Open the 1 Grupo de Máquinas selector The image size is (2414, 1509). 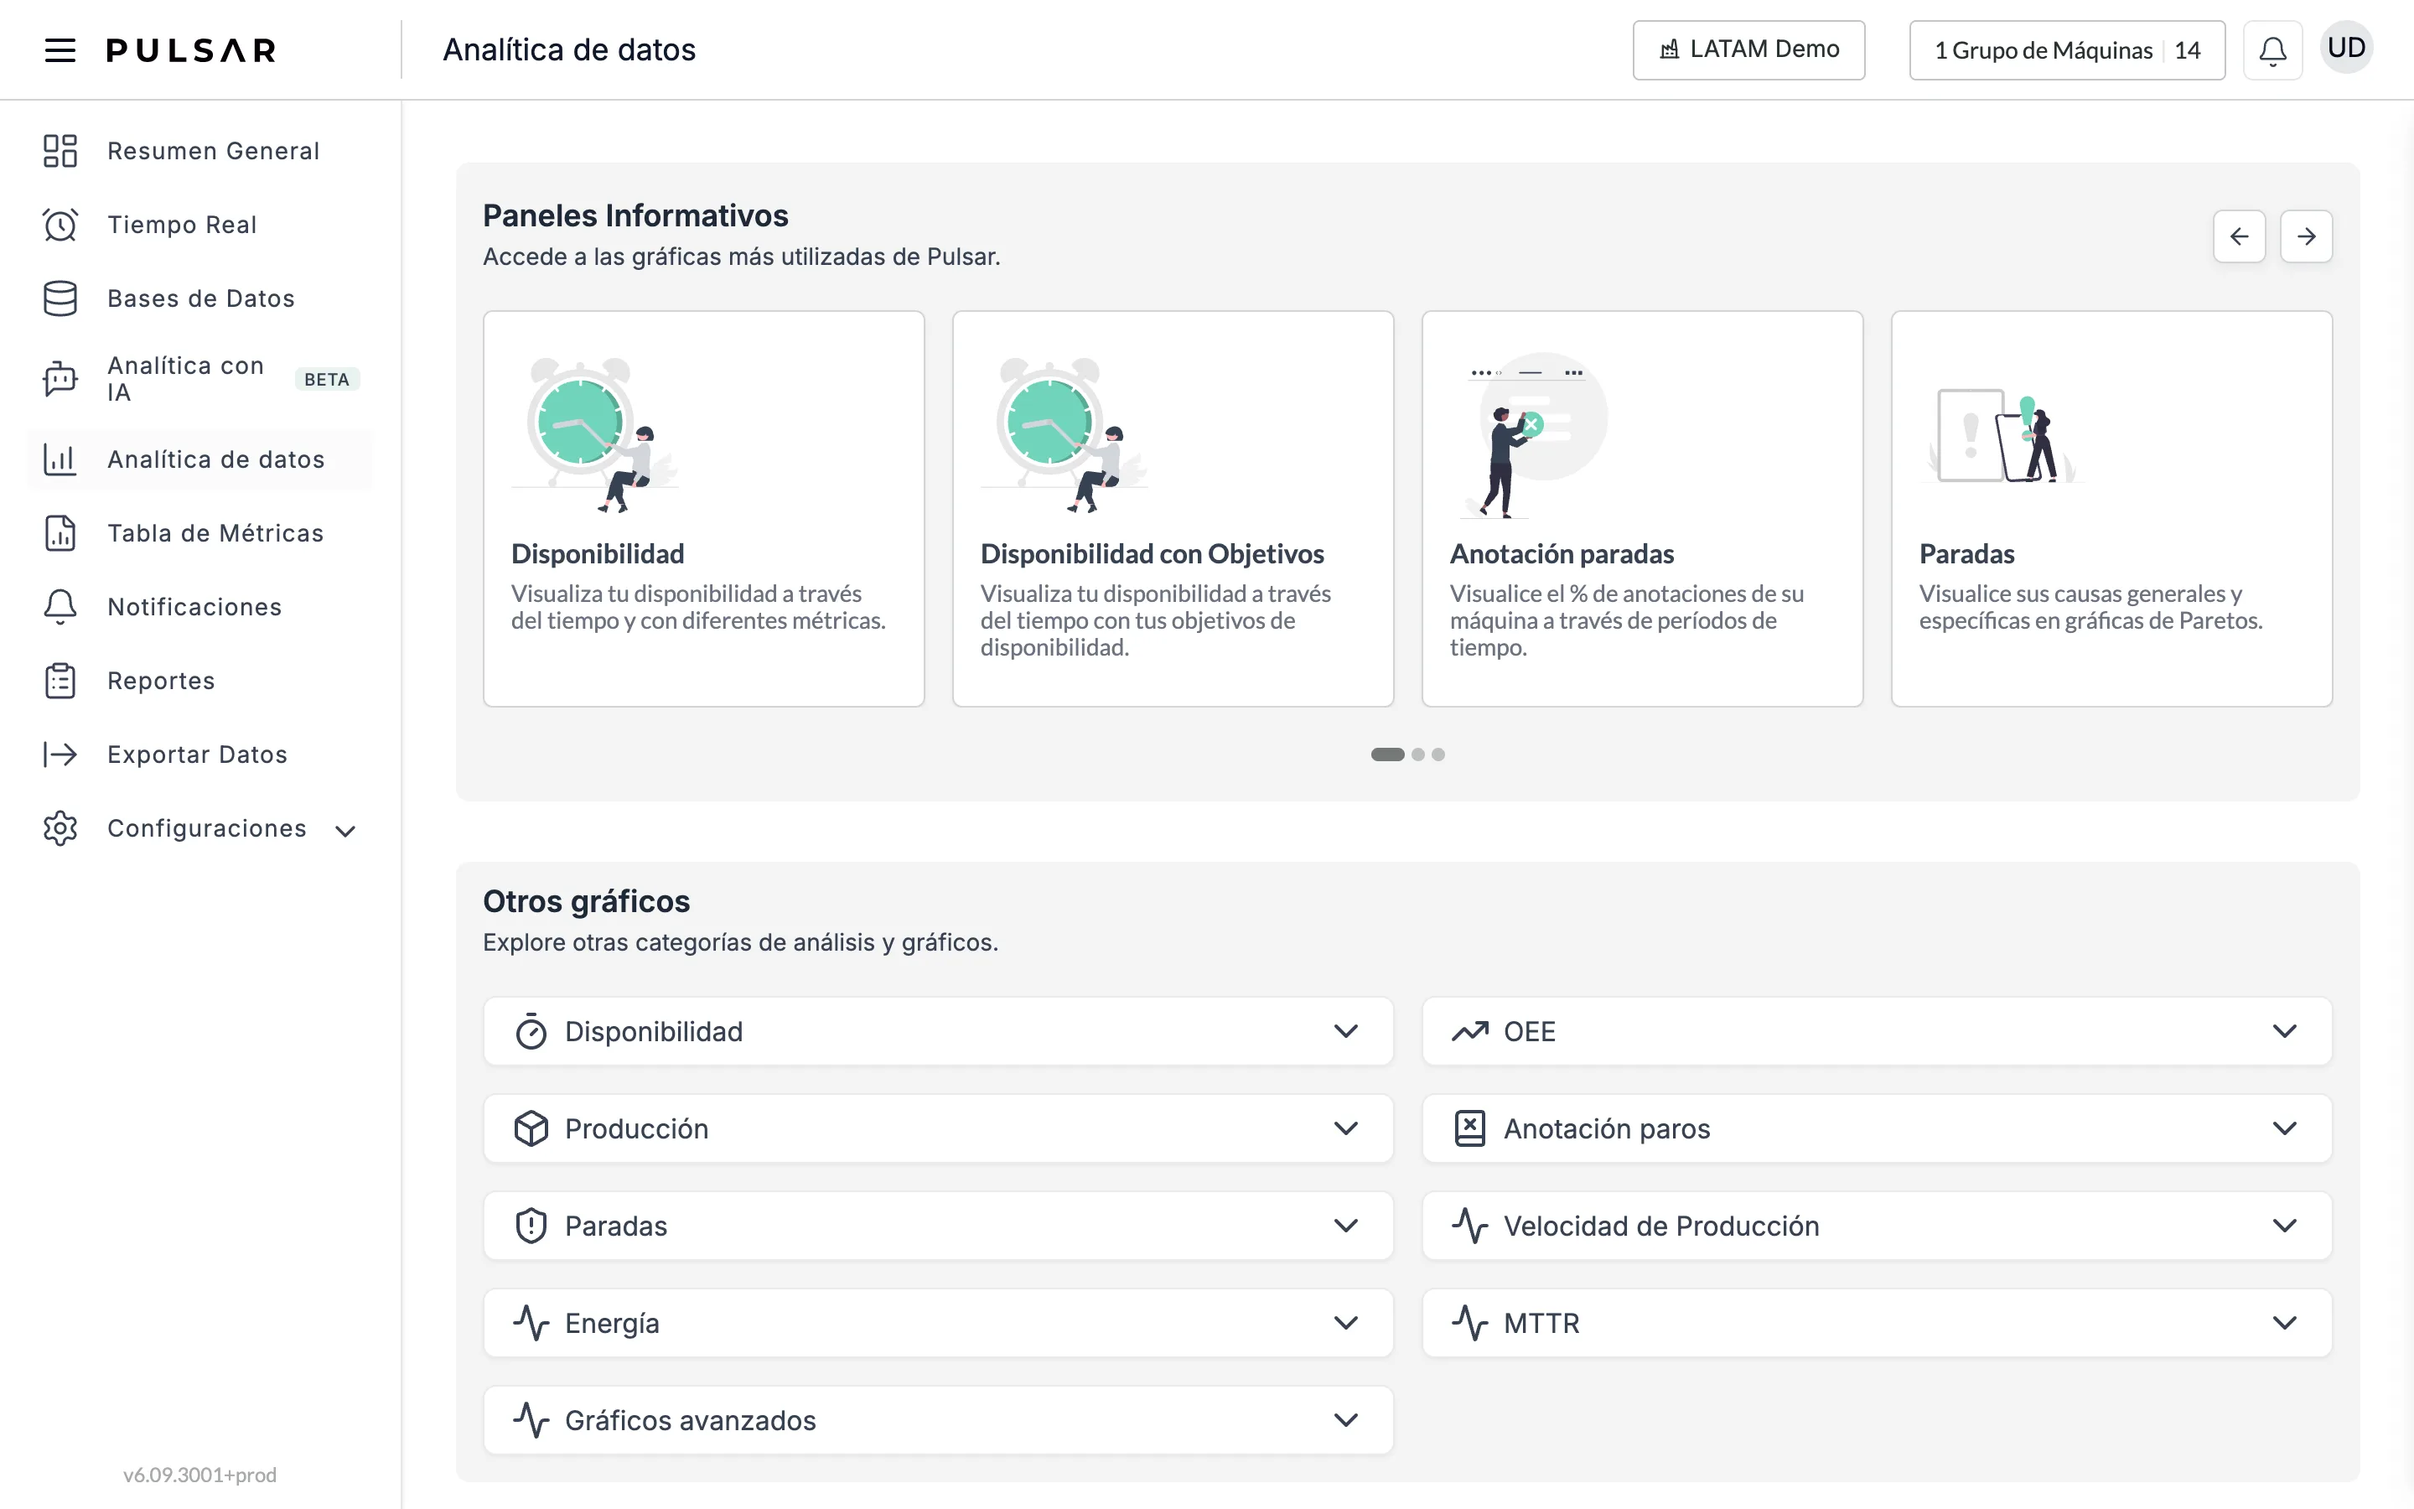click(2067, 50)
